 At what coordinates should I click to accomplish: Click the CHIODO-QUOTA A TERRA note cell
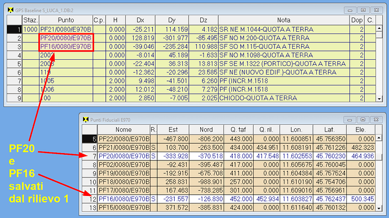[x=284, y=98]
